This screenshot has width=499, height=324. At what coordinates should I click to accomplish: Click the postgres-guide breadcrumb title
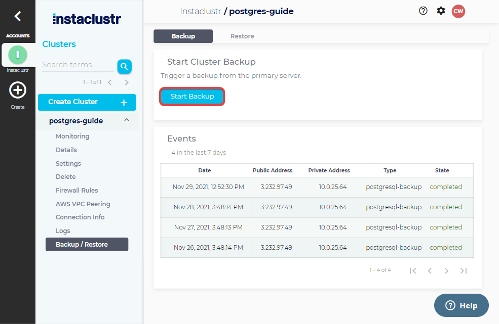[261, 12]
